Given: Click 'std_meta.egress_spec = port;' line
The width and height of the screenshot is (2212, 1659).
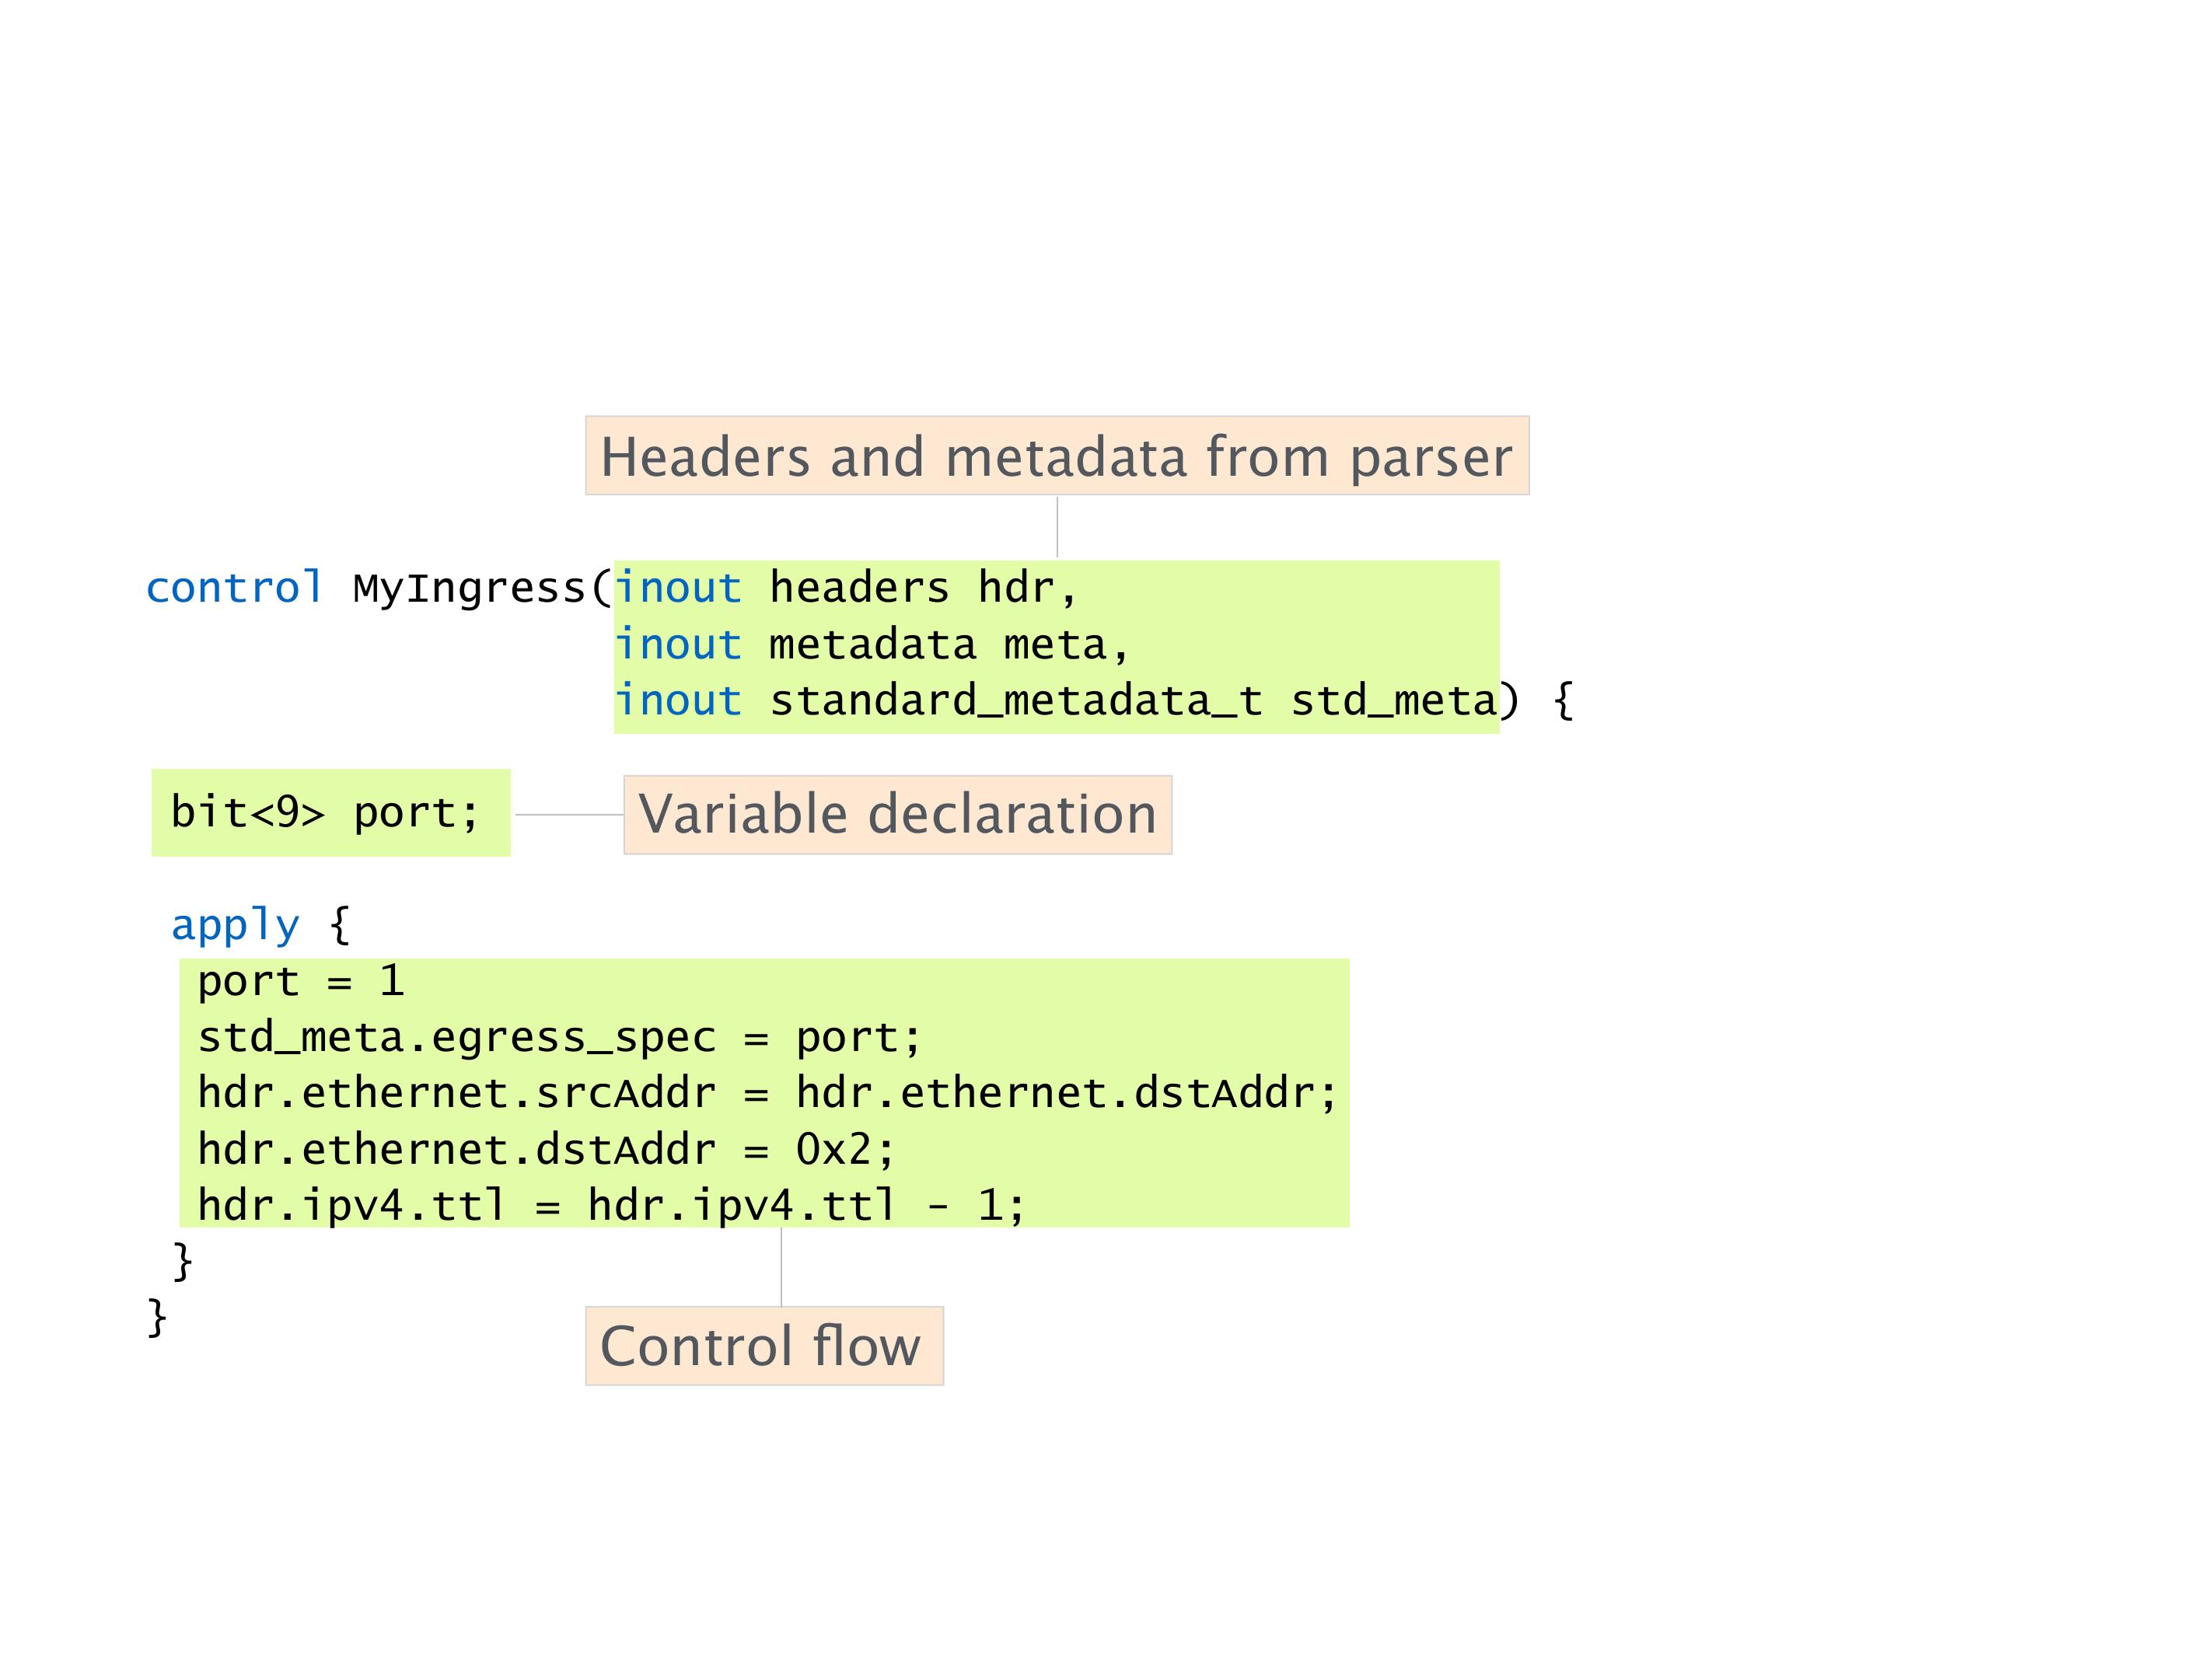Looking at the screenshot, I should tap(559, 1037).
